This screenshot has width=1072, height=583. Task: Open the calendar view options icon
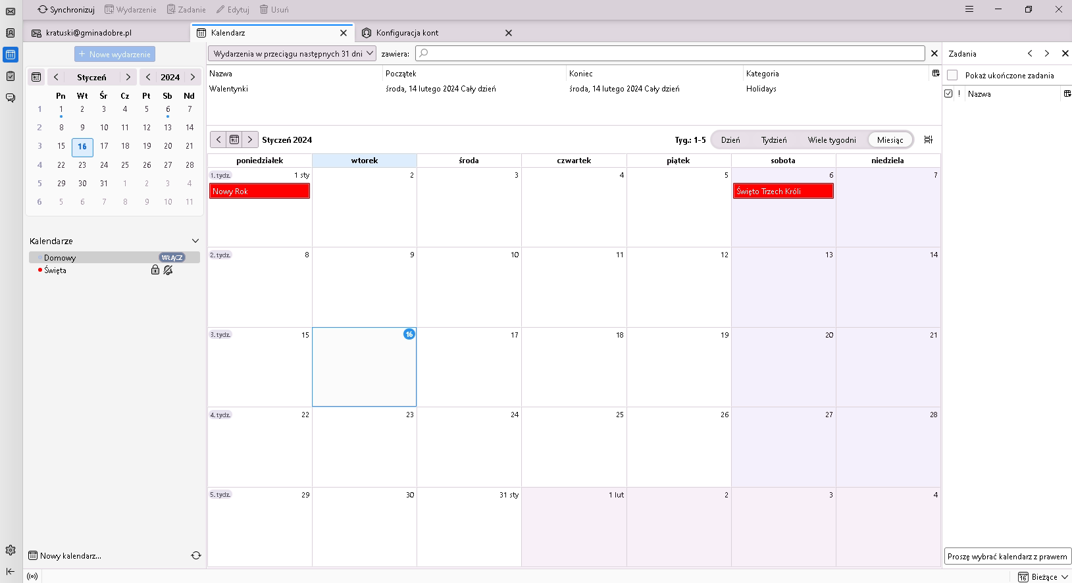coord(928,139)
